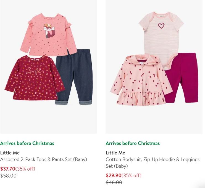Click 35% off label beside $37.70

(25, 169)
